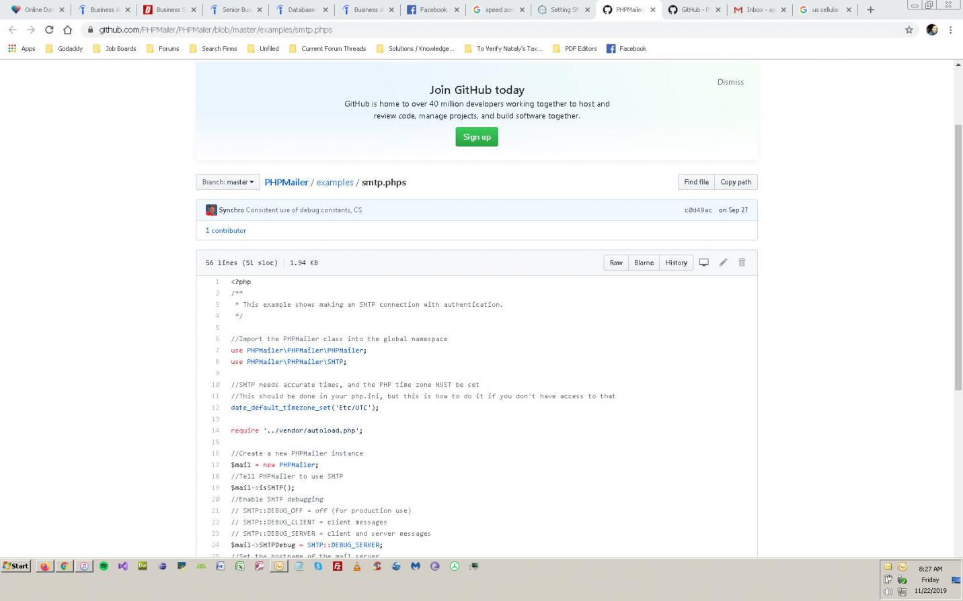963x601 pixels.
Task: Dismiss the Join GitHub banner
Action: 730,82
